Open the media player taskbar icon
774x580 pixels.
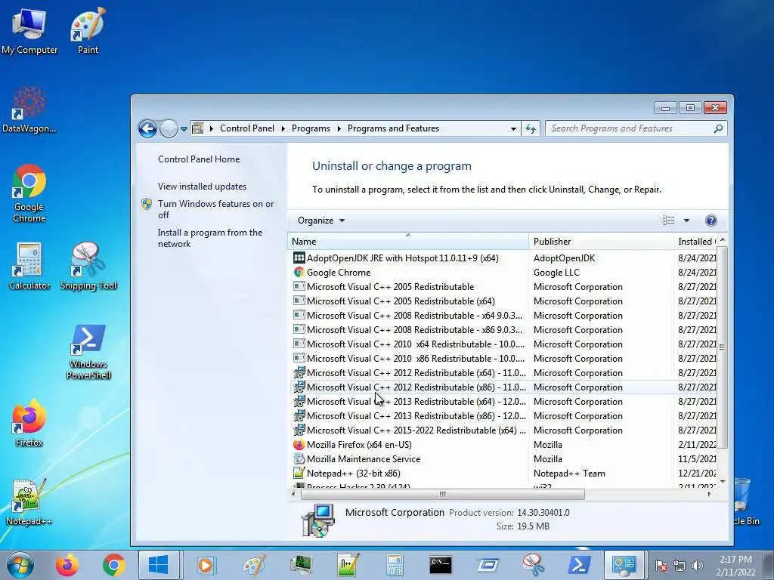[x=207, y=565]
